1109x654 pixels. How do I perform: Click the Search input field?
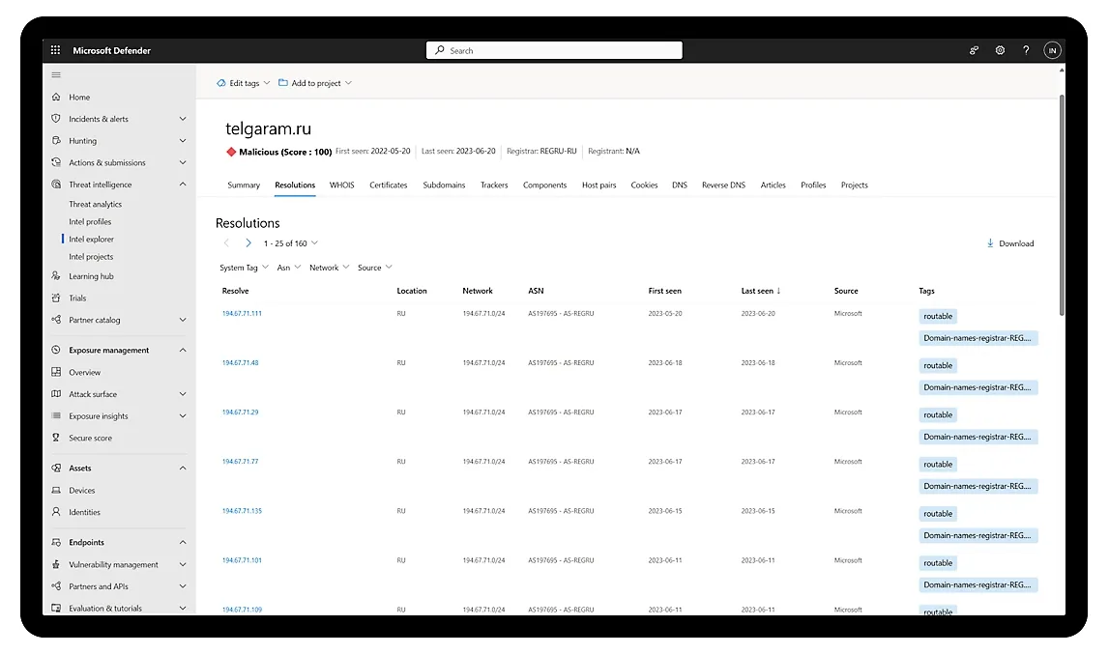[x=554, y=50]
